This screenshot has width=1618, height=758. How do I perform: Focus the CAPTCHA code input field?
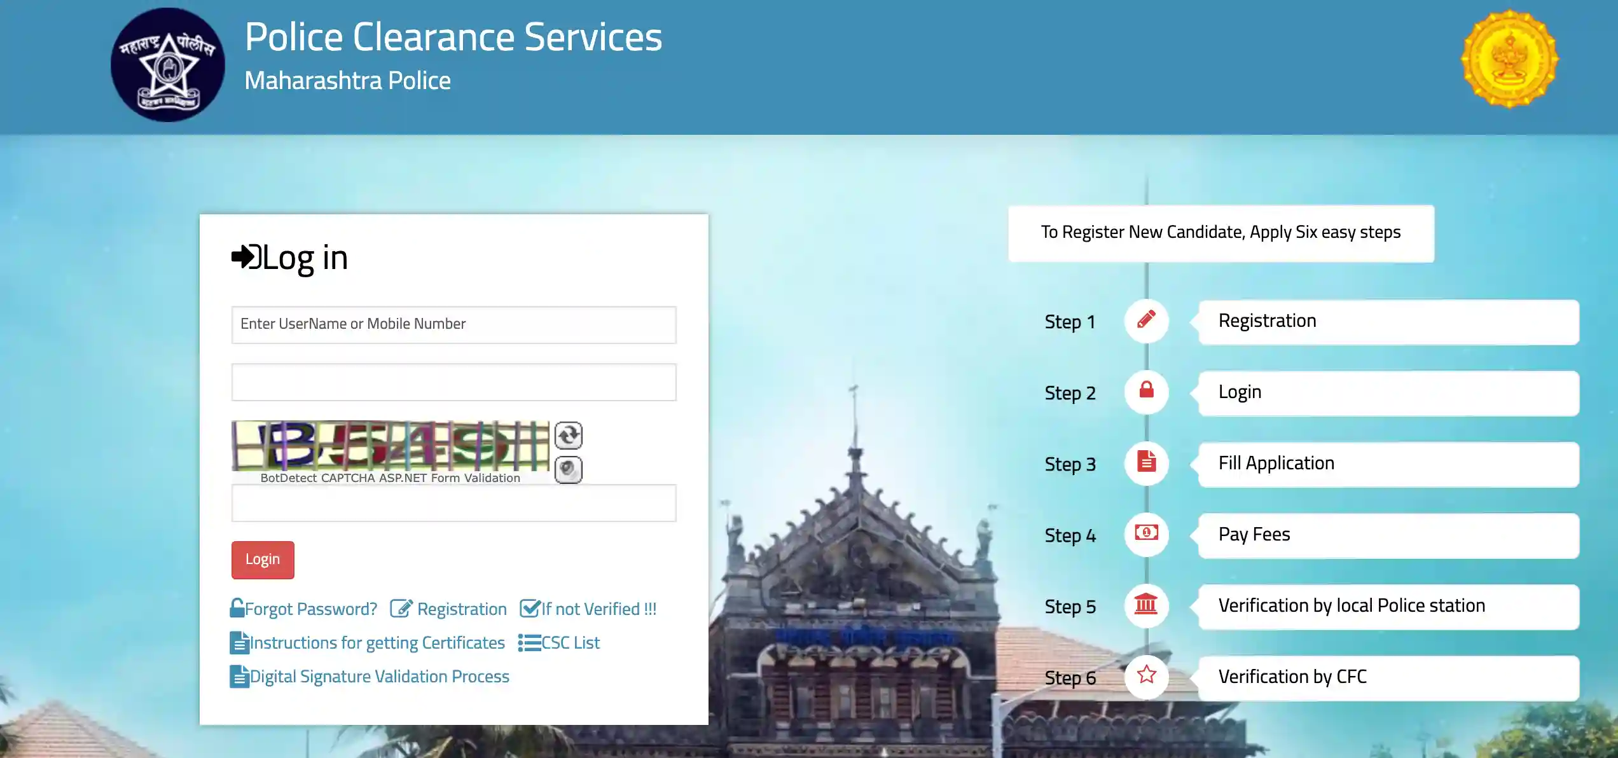click(454, 503)
